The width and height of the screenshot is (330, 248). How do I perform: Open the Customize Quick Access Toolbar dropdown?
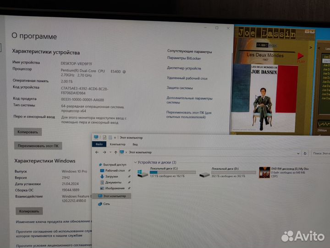(x=115, y=138)
